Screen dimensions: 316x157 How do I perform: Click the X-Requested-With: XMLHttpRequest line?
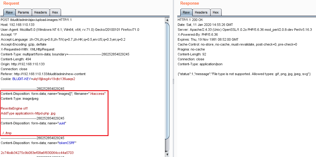click(28, 49)
